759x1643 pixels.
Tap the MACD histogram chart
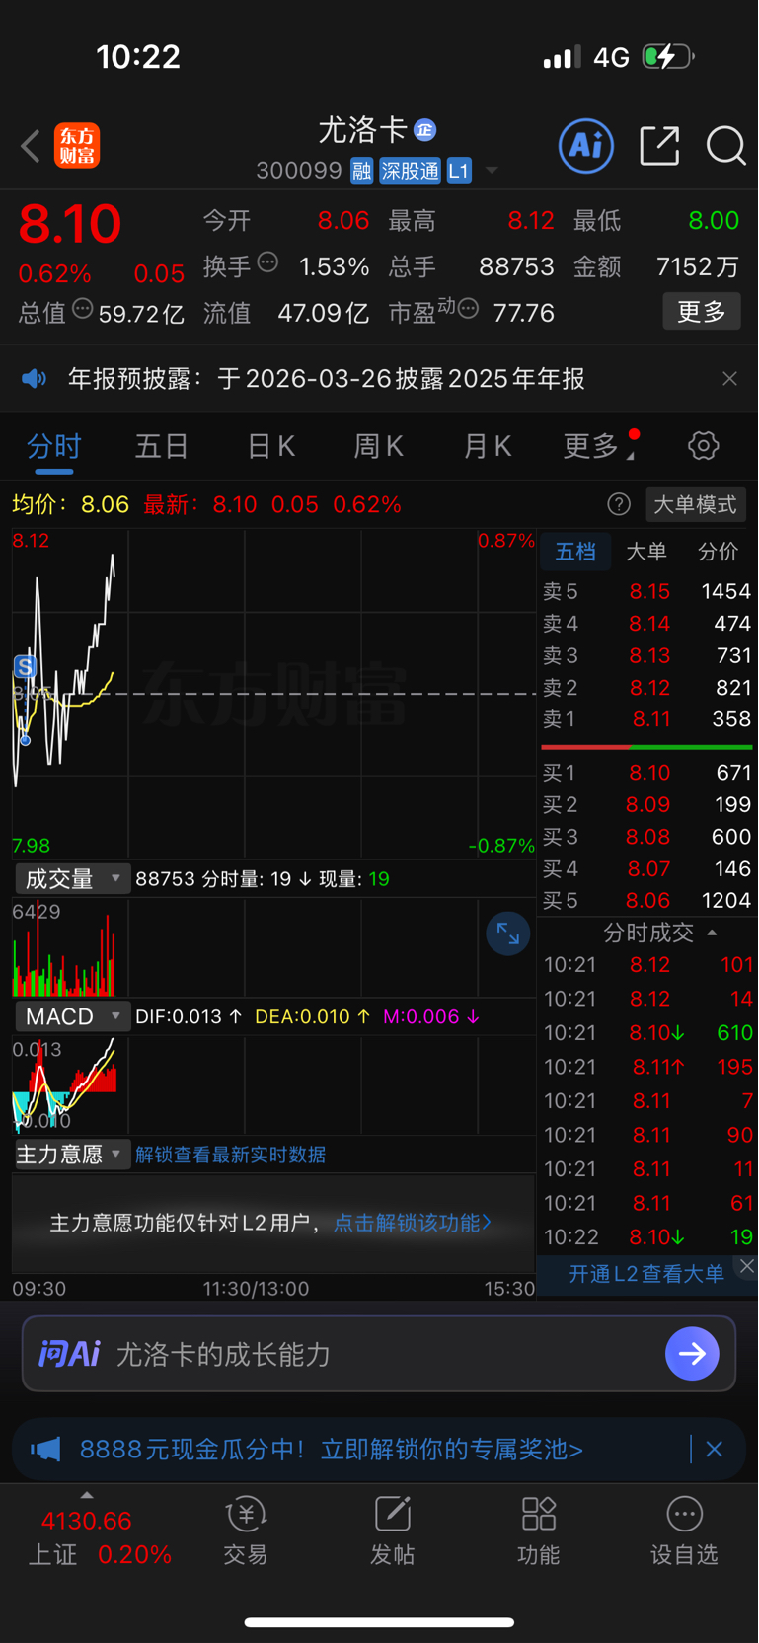click(274, 1084)
